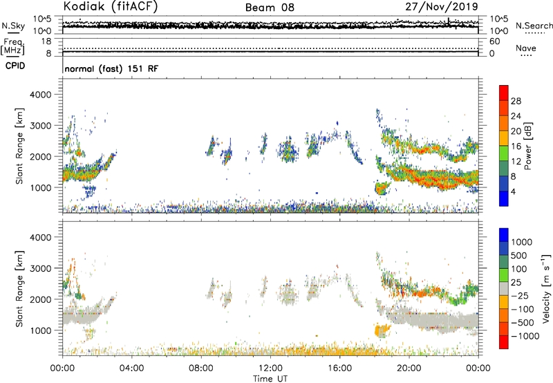Viewport: 553px width, 383px height.
Task: Click the "Beam 08" label
Action: pyautogui.click(x=270, y=8)
